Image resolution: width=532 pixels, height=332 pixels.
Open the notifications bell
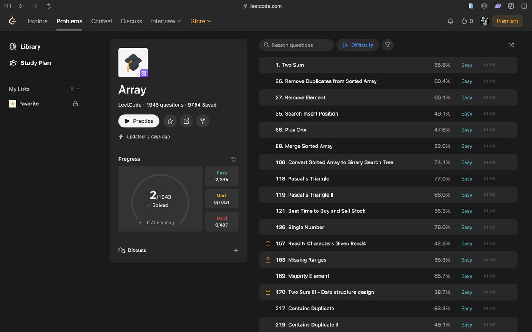pos(450,21)
